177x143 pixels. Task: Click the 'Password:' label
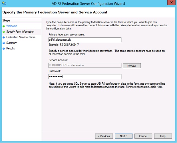click(x=55, y=71)
